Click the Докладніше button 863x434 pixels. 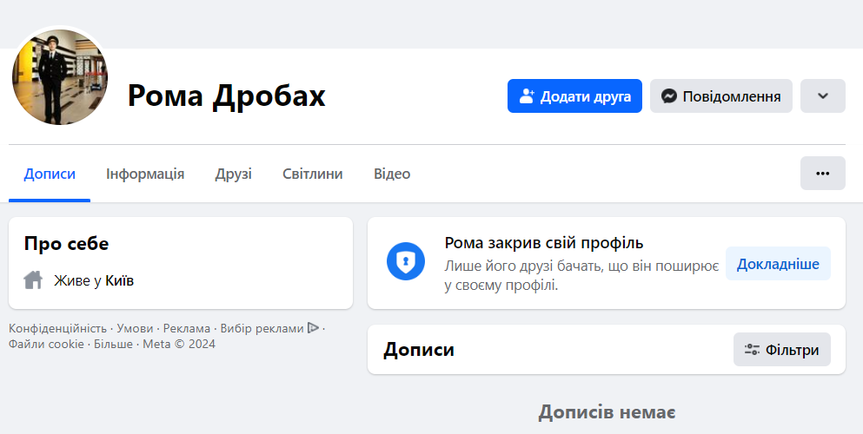778,264
